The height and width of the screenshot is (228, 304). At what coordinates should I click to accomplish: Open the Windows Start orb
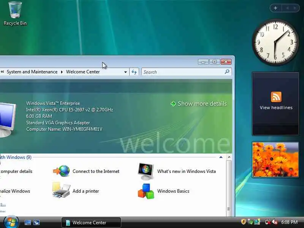click(x=11, y=222)
